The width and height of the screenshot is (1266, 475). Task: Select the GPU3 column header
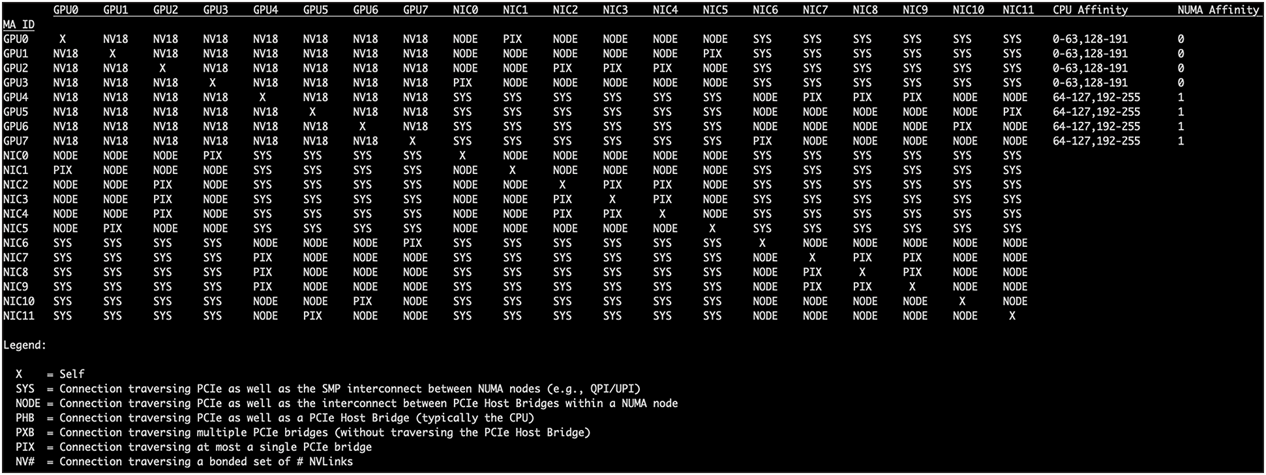coord(215,10)
